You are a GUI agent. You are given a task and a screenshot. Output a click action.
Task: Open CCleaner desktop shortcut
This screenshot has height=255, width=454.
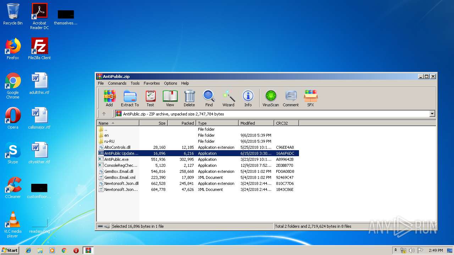(13, 188)
